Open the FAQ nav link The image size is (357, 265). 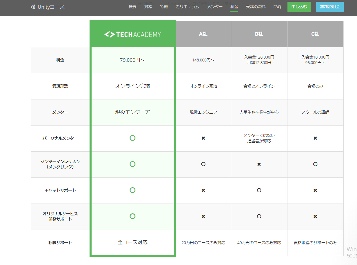click(277, 7)
